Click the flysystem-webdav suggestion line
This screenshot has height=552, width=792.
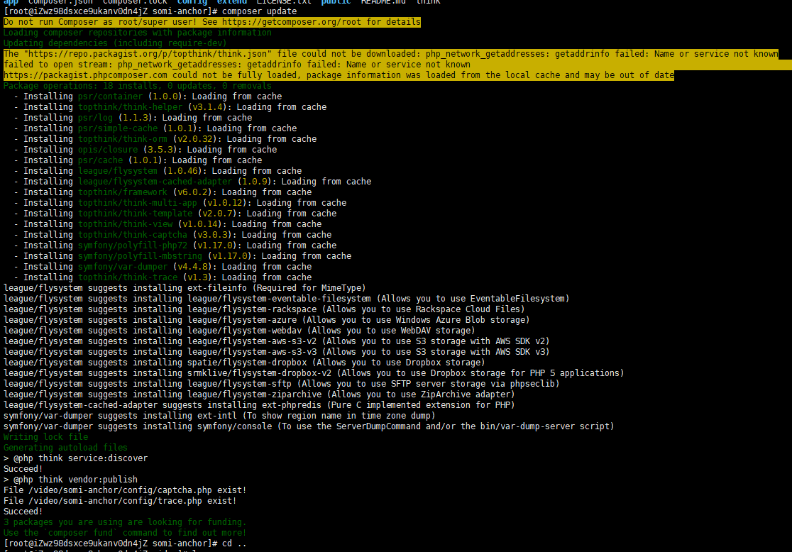(239, 331)
